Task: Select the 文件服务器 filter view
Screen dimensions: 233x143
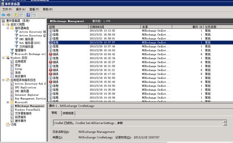Action: (x=26, y=47)
